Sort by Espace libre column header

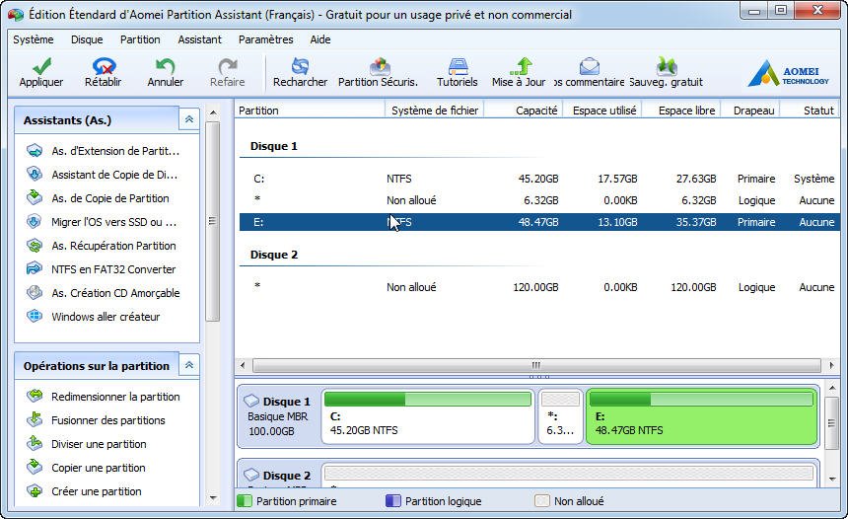click(681, 111)
